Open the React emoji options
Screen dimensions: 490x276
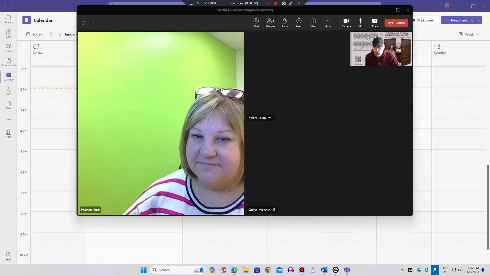coord(299,23)
